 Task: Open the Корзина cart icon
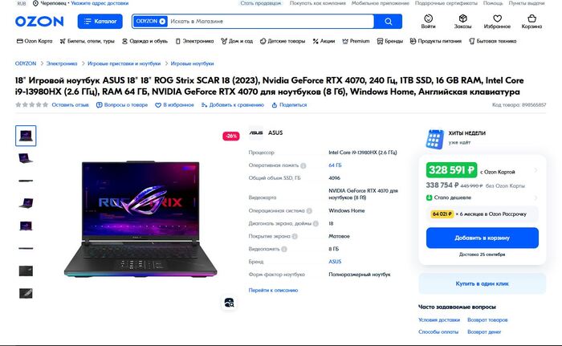click(x=531, y=18)
